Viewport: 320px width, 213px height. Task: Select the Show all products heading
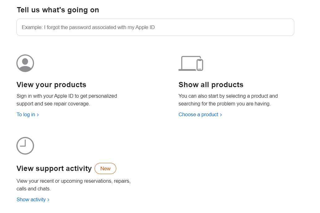pos(211,85)
